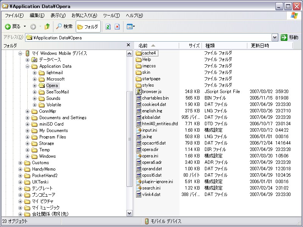
Task: Select the styles folder icon
Action: click(x=139, y=85)
